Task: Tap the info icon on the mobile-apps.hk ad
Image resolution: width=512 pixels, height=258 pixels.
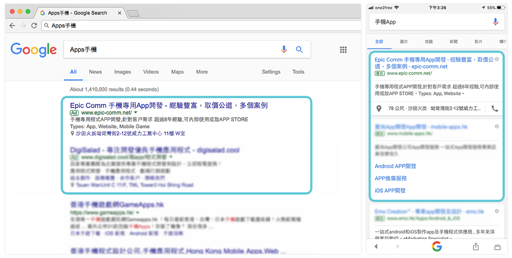Action: 497,127
